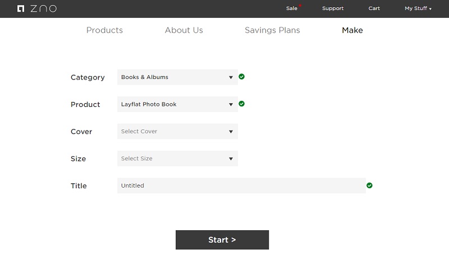The image size is (449, 279).
Task: Go to the Products tab
Action: coord(104,30)
